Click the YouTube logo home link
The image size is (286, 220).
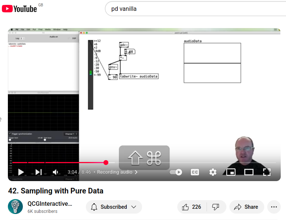[19, 9]
